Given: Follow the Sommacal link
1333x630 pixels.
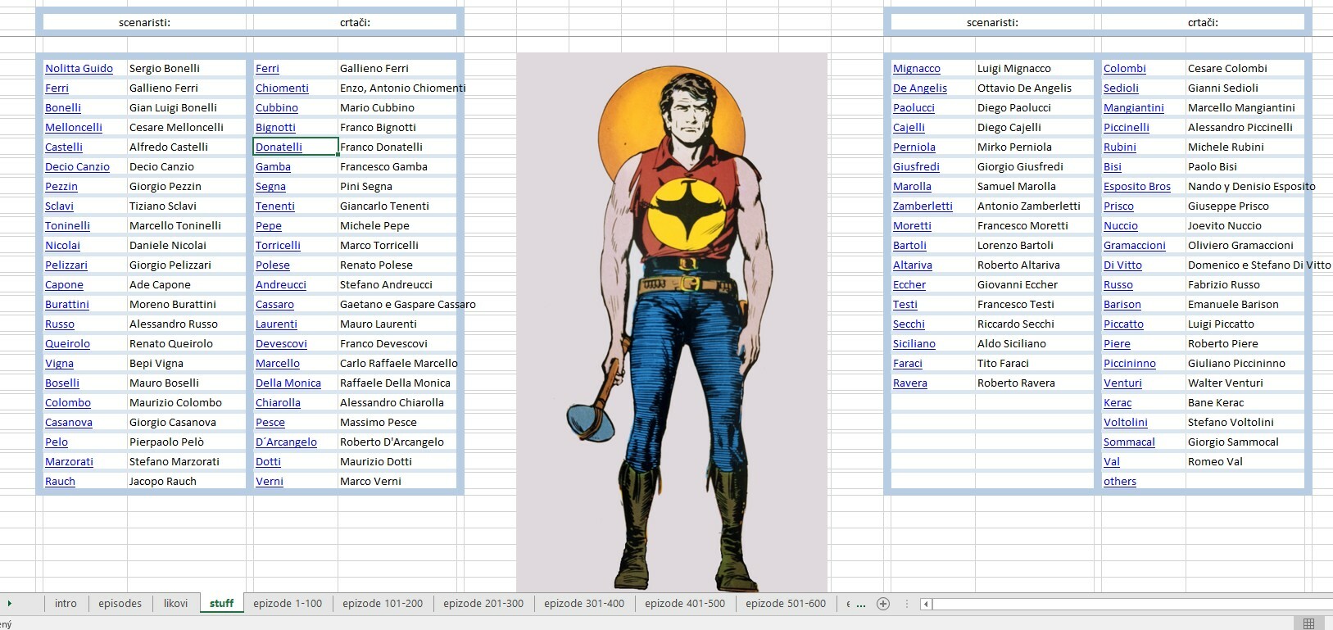Looking at the screenshot, I should (x=1129, y=442).
